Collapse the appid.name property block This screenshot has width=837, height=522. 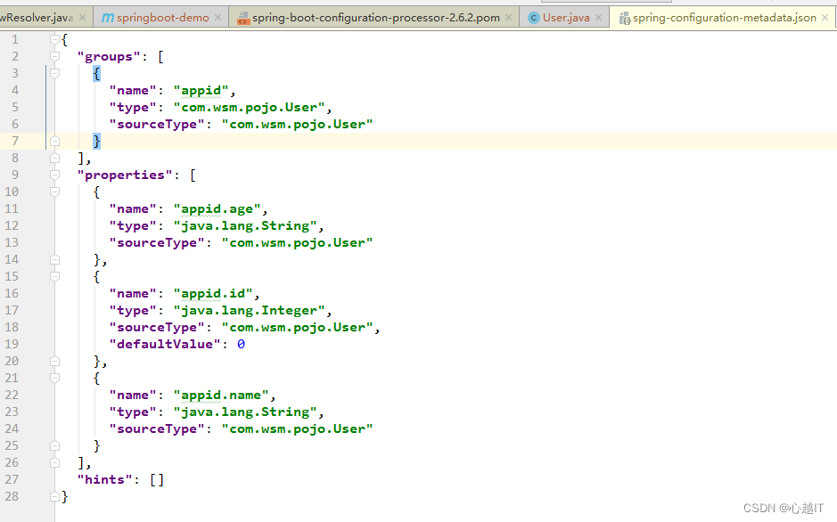53,378
